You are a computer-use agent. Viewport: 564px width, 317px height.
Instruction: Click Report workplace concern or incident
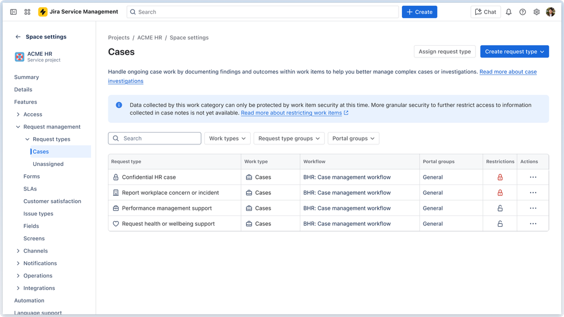coord(170,193)
